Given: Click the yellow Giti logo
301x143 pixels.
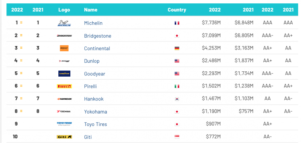Looking at the screenshot, I should (x=64, y=137).
